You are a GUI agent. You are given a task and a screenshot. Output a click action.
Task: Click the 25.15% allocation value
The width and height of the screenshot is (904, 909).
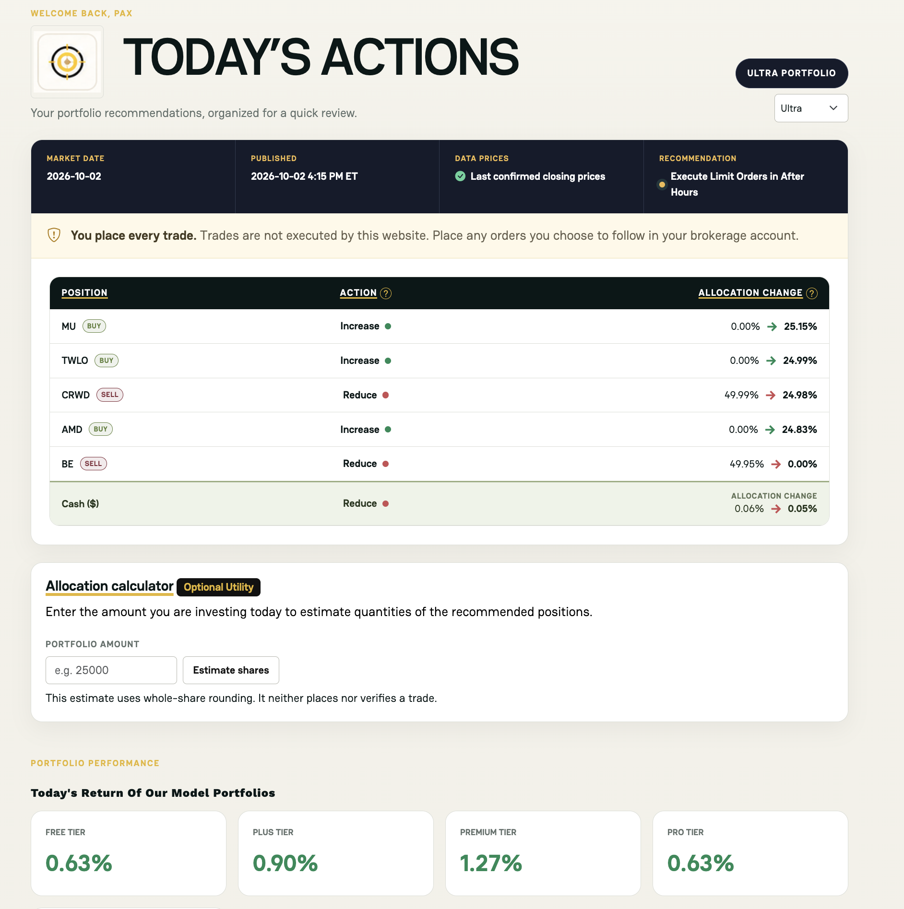click(800, 326)
